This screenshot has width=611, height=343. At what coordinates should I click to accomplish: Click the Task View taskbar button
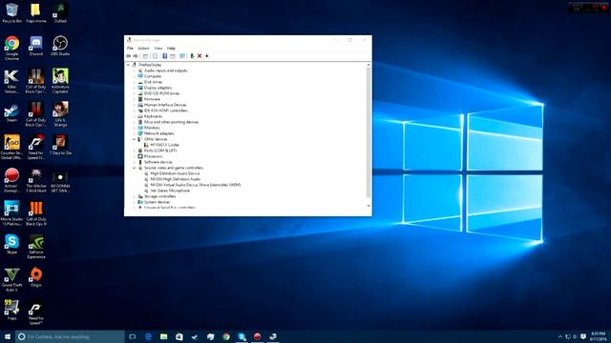pos(133,336)
